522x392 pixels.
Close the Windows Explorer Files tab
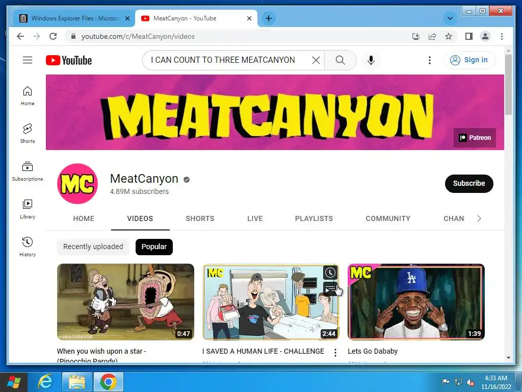tap(127, 18)
